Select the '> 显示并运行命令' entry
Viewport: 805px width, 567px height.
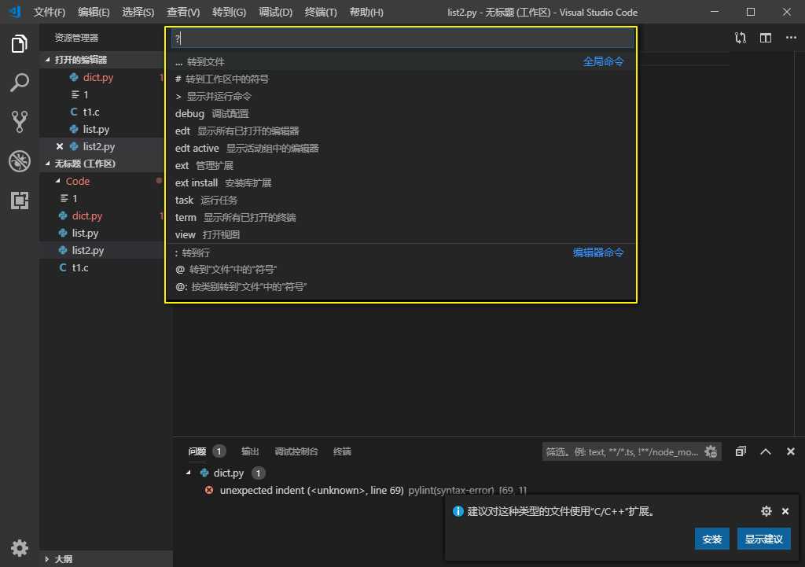click(x=401, y=96)
